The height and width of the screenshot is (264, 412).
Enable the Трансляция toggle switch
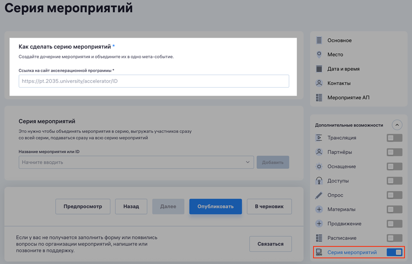[394, 138]
